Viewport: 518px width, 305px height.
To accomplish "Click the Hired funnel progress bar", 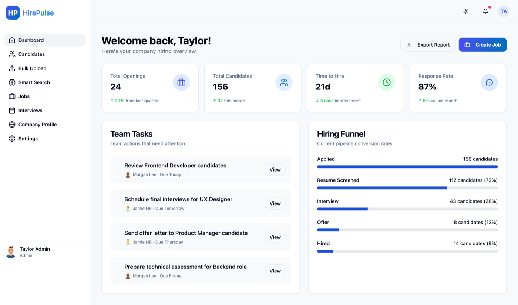I will click(407, 251).
